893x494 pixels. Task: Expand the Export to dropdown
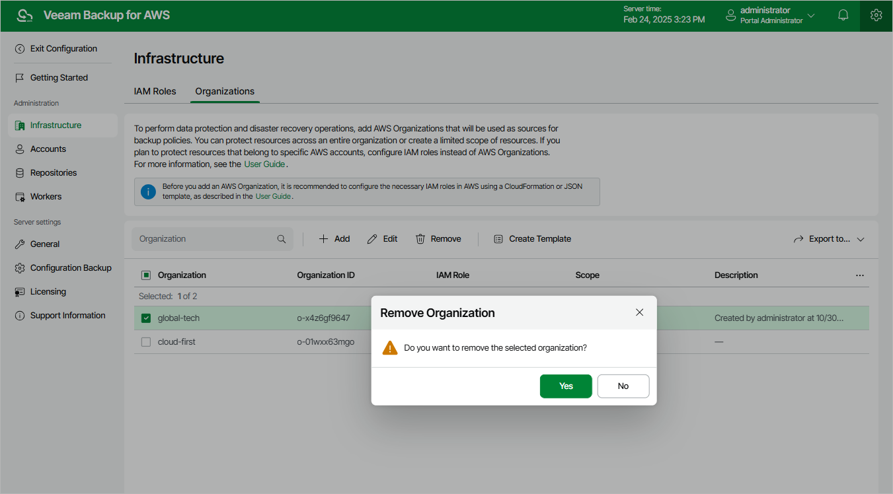pyautogui.click(x=861, y=239)
